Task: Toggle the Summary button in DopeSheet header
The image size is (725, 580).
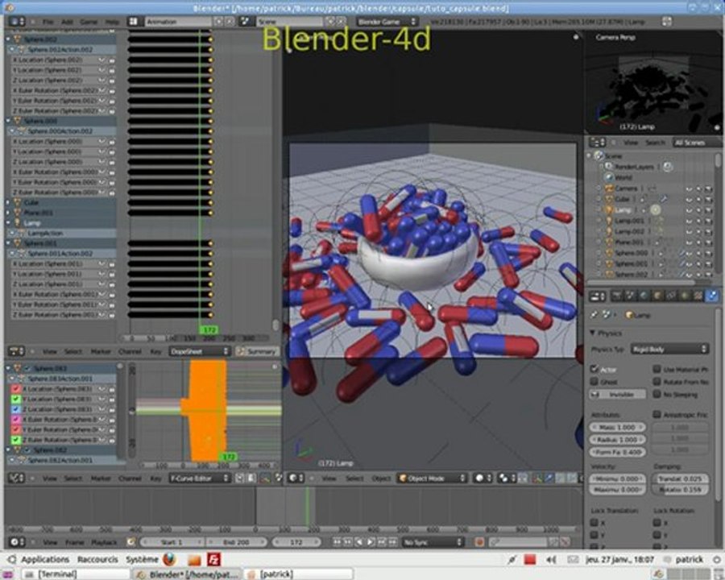Action: click(257, 351)
